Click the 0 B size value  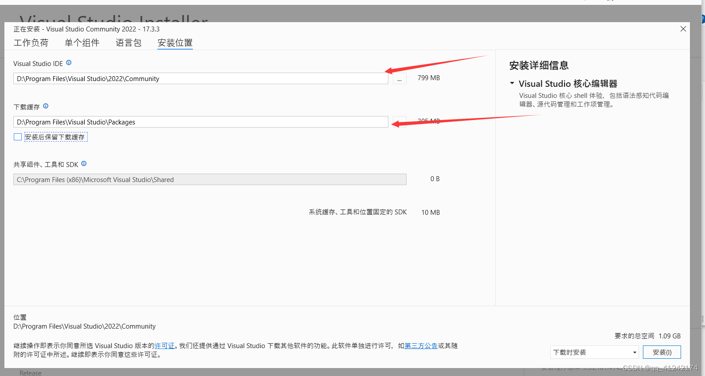click(x=435, y=179)
